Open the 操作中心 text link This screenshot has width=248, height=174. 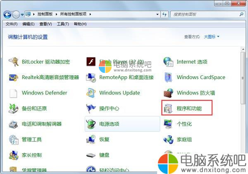pyautogui.click(x=109, y=109)
